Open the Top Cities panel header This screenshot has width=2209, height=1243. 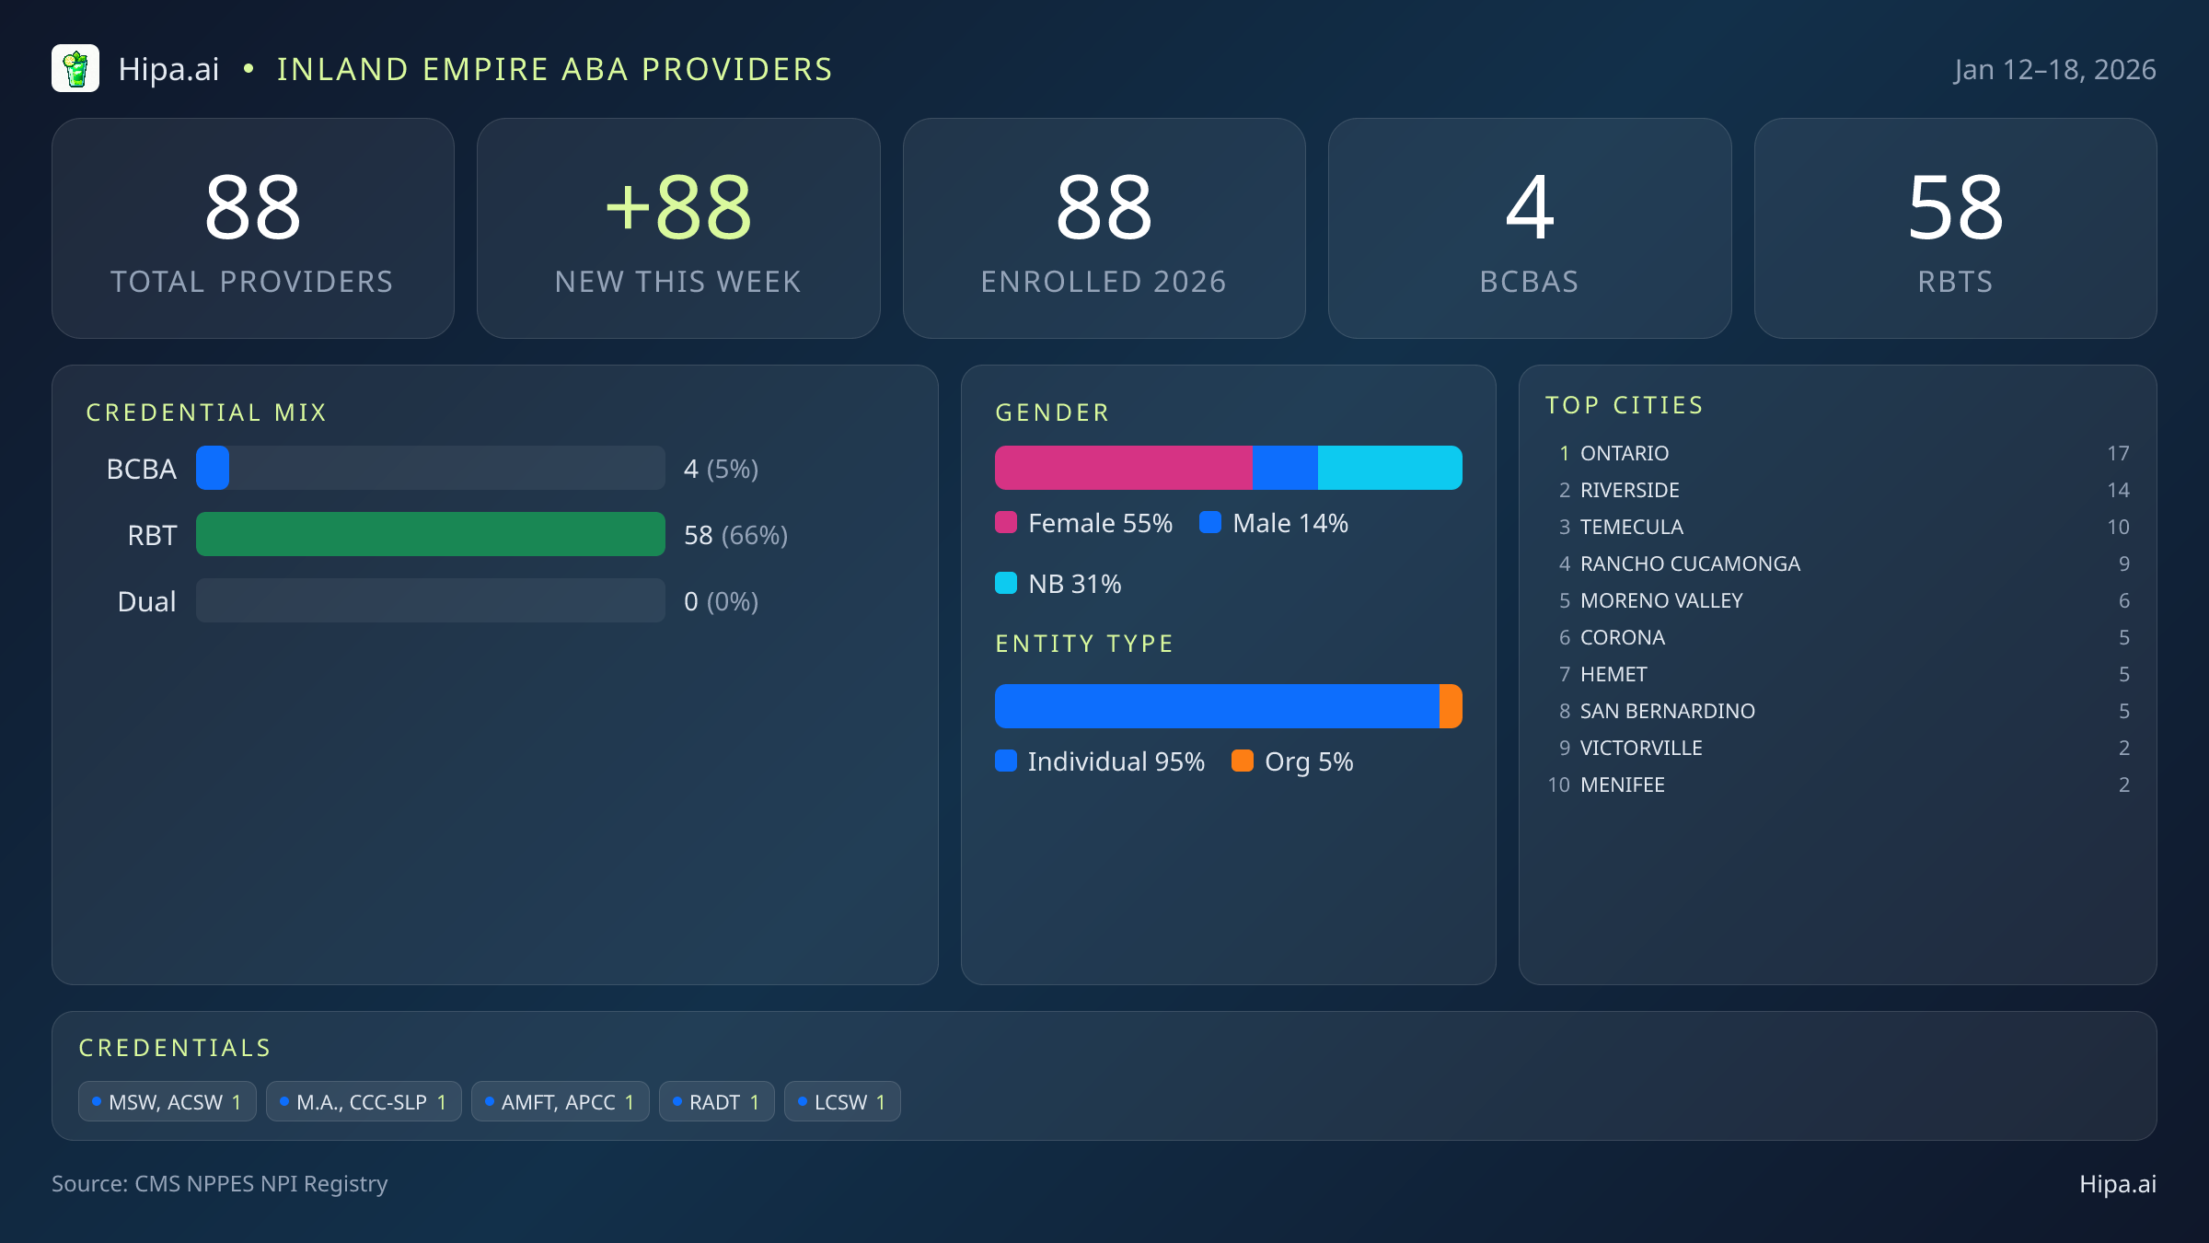click(1625, 404)
